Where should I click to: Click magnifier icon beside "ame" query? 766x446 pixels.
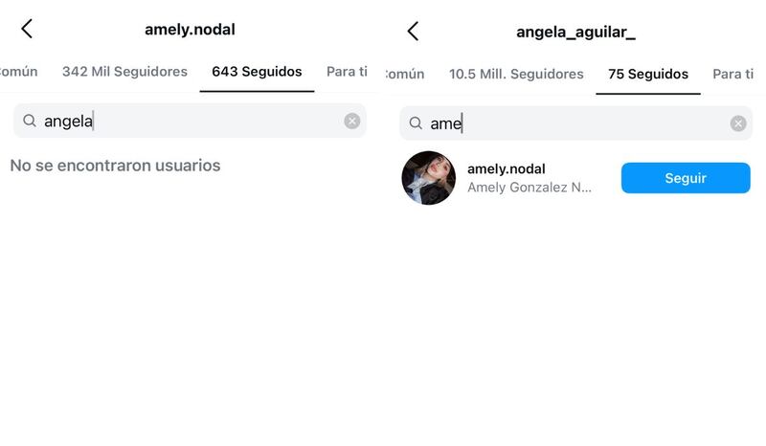click(416, 123)
